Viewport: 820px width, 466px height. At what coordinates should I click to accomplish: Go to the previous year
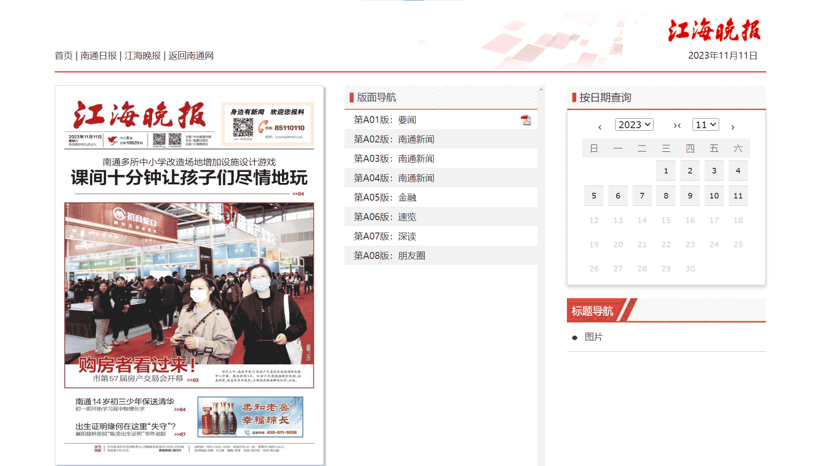tap(600, 127)
